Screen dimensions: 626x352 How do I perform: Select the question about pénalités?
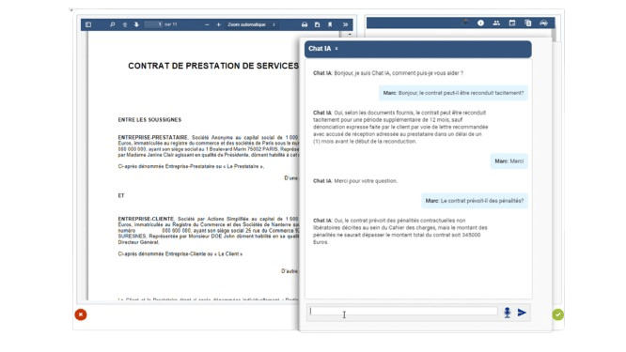[475, 201]
